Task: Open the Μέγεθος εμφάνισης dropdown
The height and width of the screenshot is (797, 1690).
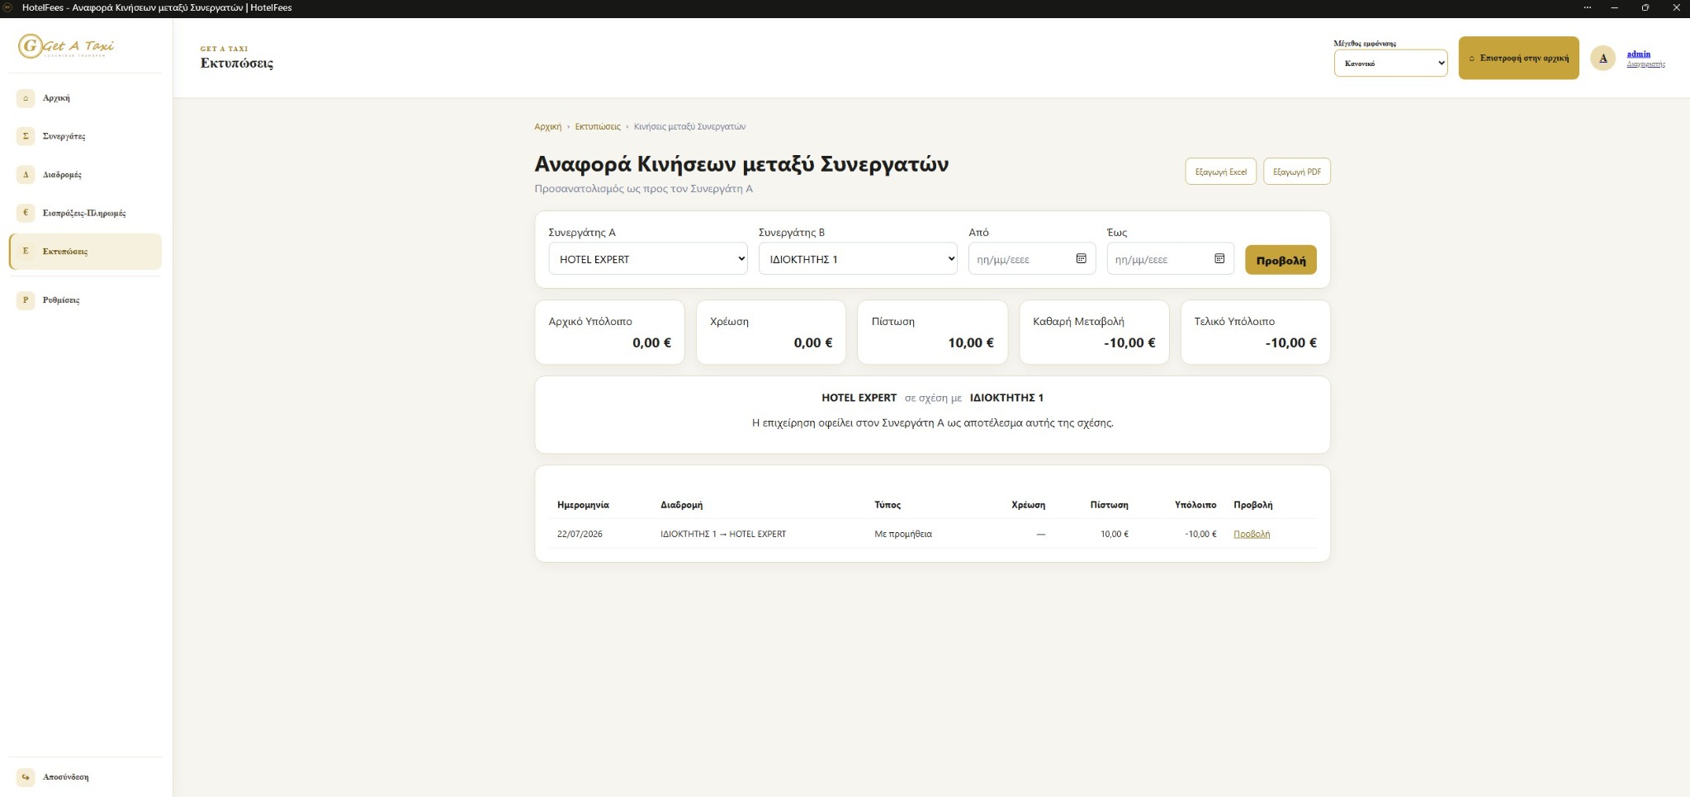Action: pos(1390,64)
